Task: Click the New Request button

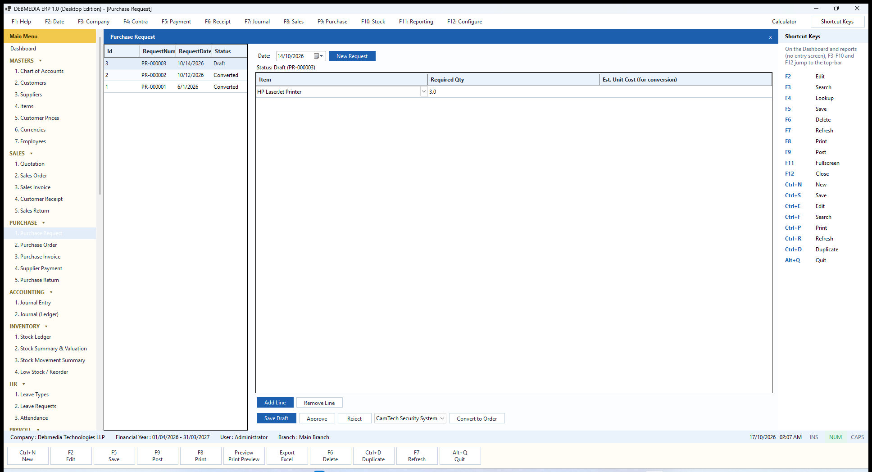Action: 352,56
